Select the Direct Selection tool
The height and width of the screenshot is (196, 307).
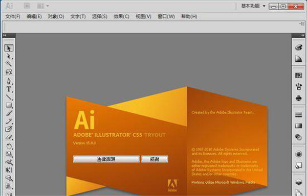point(9,56)
